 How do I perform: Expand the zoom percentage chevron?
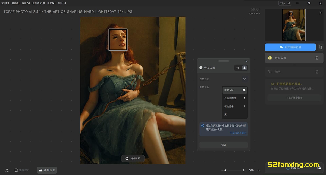click(258, 170)
